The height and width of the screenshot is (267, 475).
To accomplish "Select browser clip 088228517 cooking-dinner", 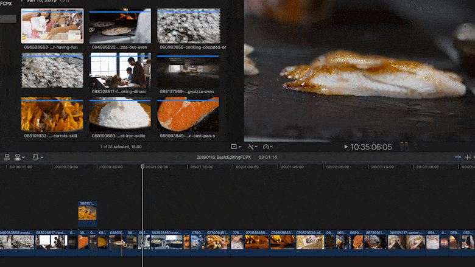I will pos(120,71).
